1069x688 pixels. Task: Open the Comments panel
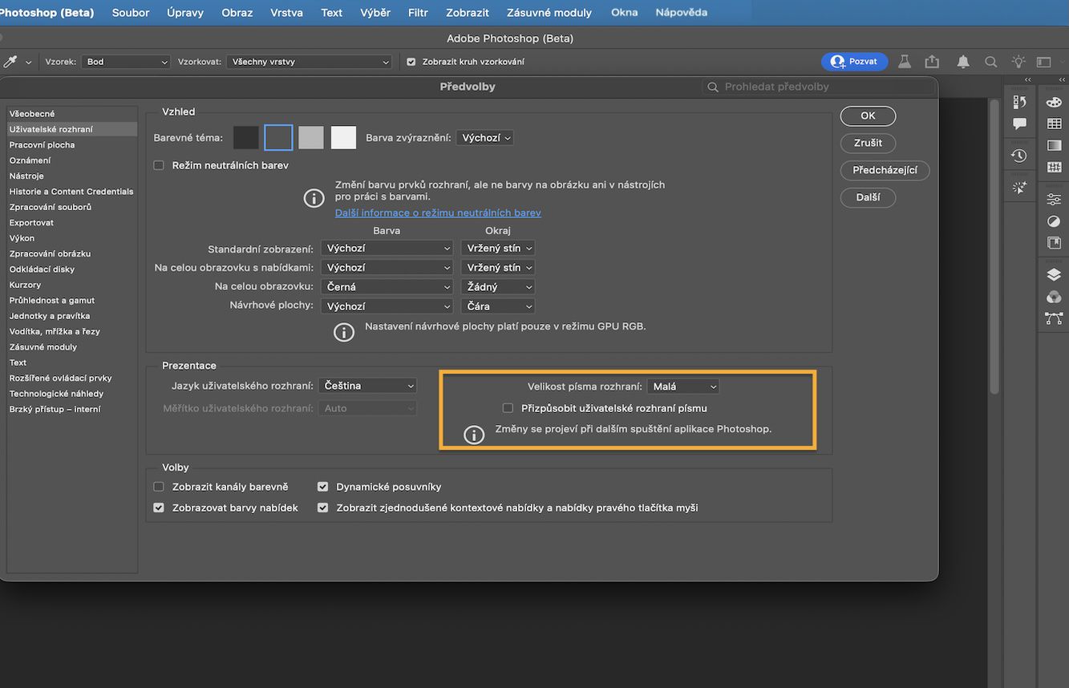(x=1018, y=124)
